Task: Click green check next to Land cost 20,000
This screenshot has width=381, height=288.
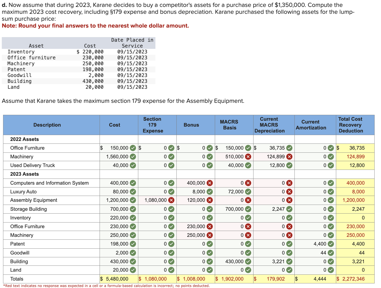Action: tap(133, 270)
